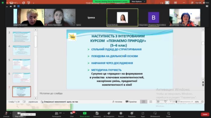211x118 pixels.
Task: Open the Zoom Chat icon
Action: click(x=72, y=113)
